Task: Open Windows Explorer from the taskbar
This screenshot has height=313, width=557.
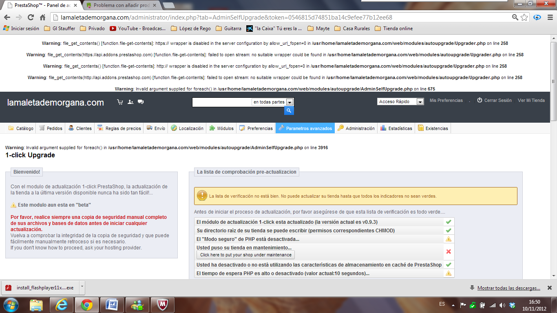Action: pyautogui.click(x=36, y=305)
